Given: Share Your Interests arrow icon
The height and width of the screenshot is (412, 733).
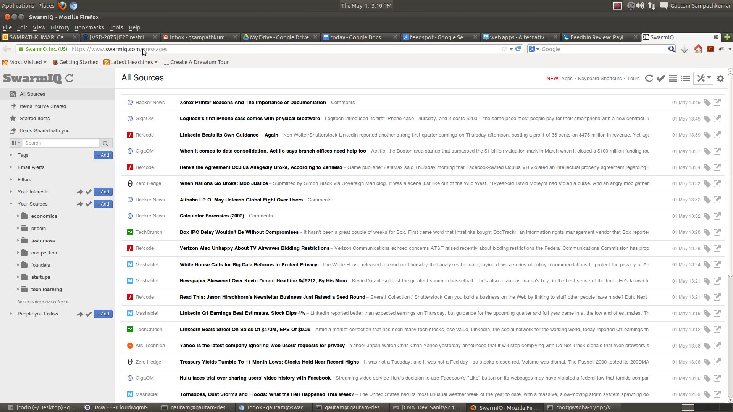Looking at the screenshot, I should click(x=80, y=192).
